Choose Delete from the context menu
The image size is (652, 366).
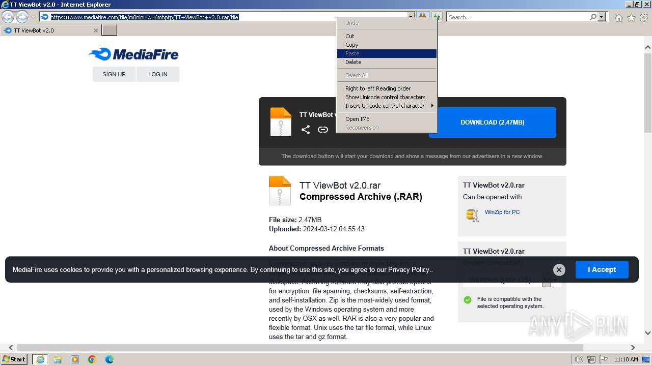[387, 62]
